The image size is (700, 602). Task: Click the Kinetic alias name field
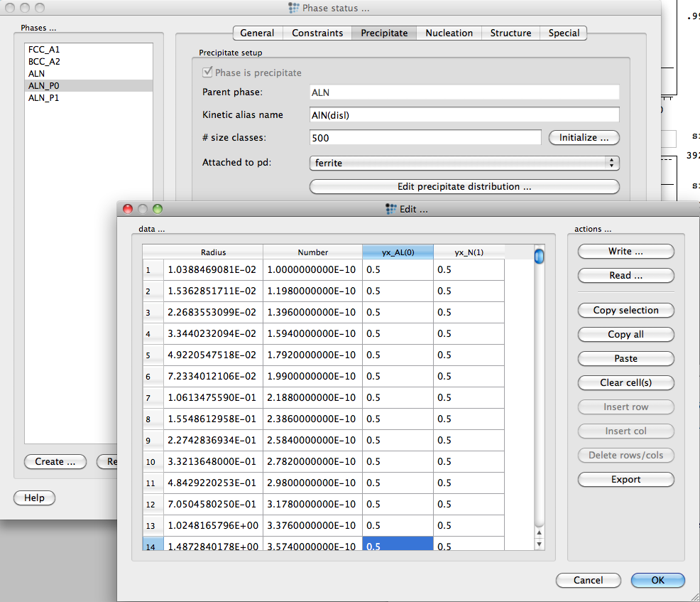click(x=464, y=115)
